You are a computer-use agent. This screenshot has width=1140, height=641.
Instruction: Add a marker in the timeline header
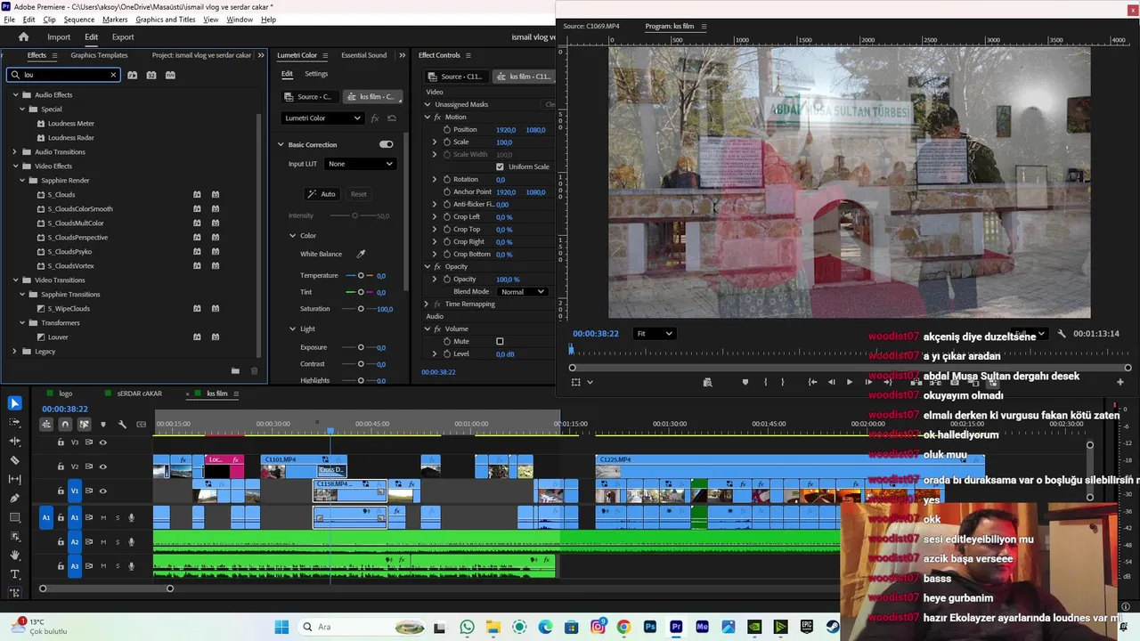pos(103,425)
